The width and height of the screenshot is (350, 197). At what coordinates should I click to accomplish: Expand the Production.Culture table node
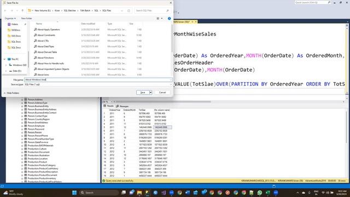[x=22, y=149]
